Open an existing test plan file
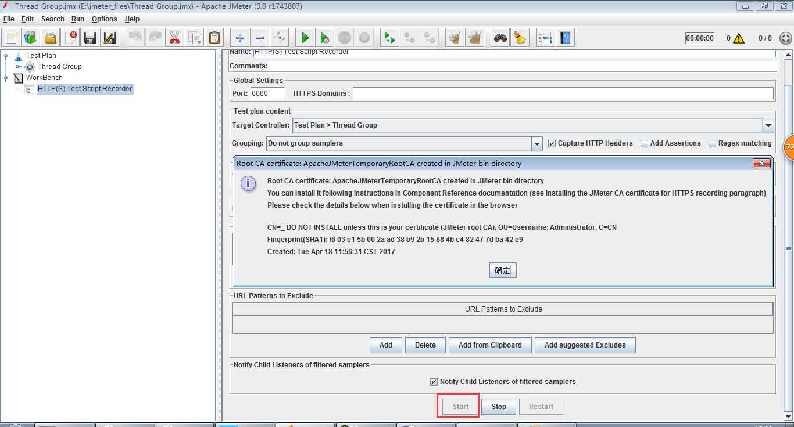The width and height of the screenshot is (794, 427). point(51,38)
